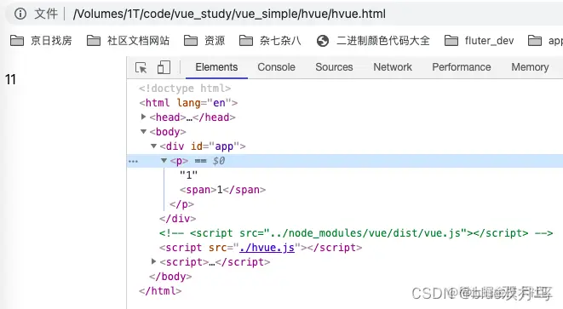563x309 pixels.
Task: Open the 杂七杂八 bookmark folder
Action: tap(270, 41)
